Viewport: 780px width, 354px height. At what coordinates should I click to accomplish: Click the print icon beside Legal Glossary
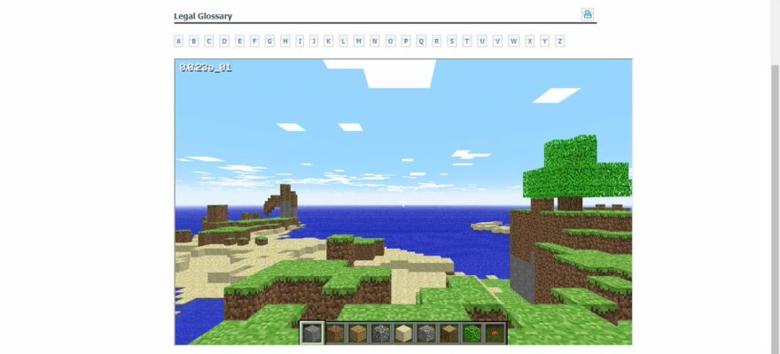point(588,14)
